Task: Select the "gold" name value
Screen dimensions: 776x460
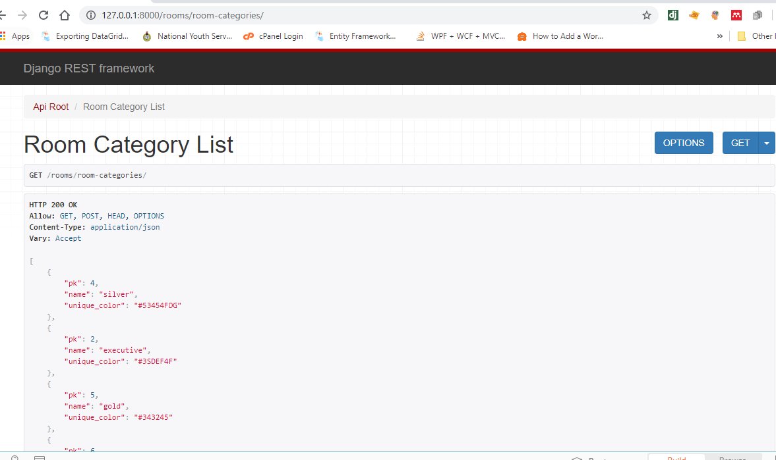Action: coord(112,406)
